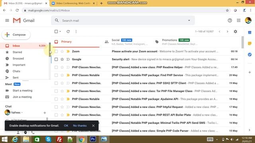Open the Inbox folder
The height and width of the screenshot is (143, 255).
click(x=24, y=46)
